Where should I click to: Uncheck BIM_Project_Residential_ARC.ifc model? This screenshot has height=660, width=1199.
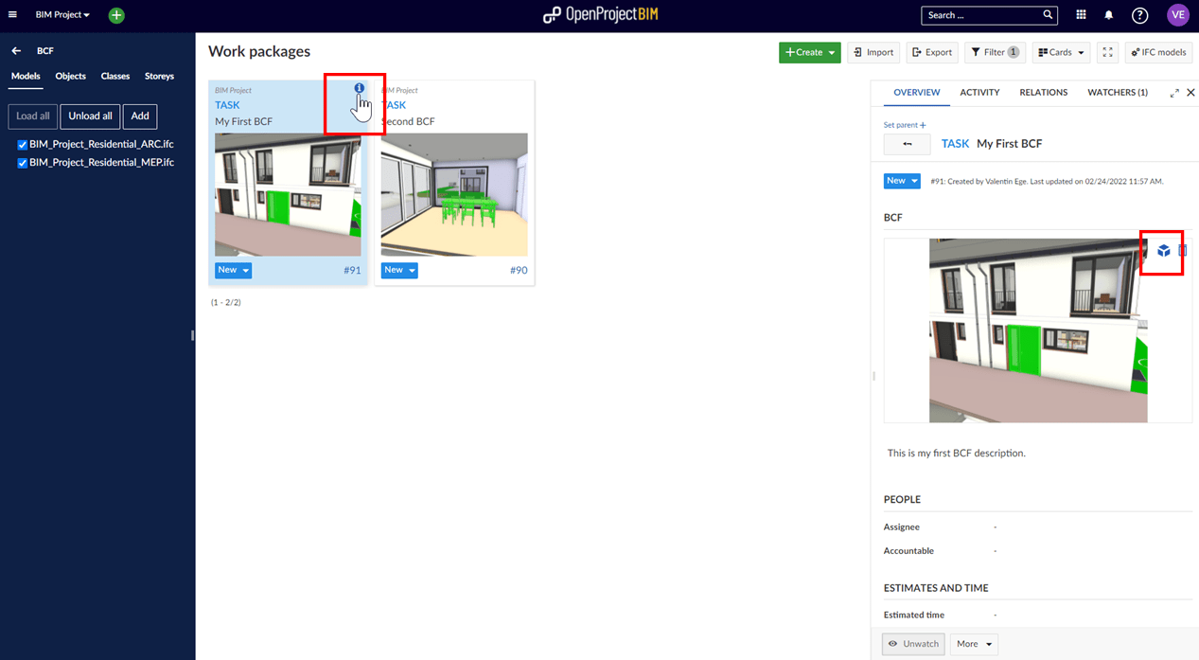click(x=23, y=145)
